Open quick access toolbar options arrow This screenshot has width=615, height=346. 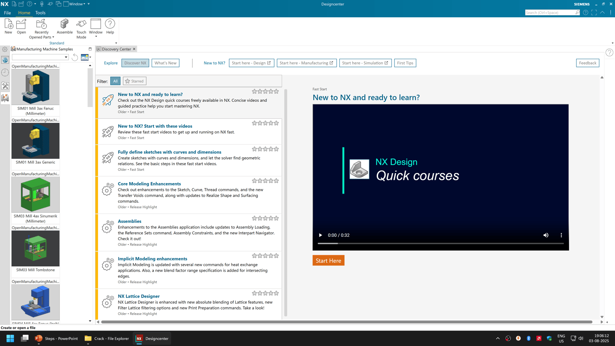[89, 4]
